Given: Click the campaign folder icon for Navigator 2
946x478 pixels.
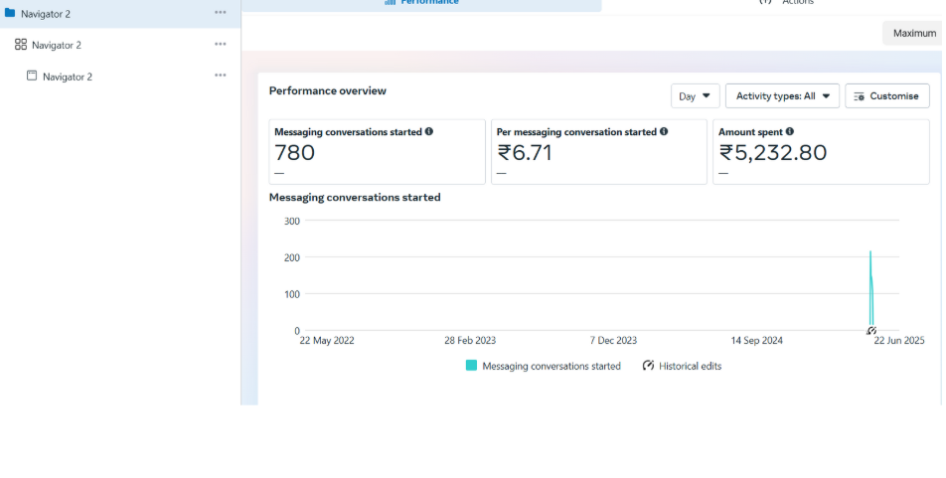Looking at the screenshot, I should pyautogui.click(x=10, y=13).
